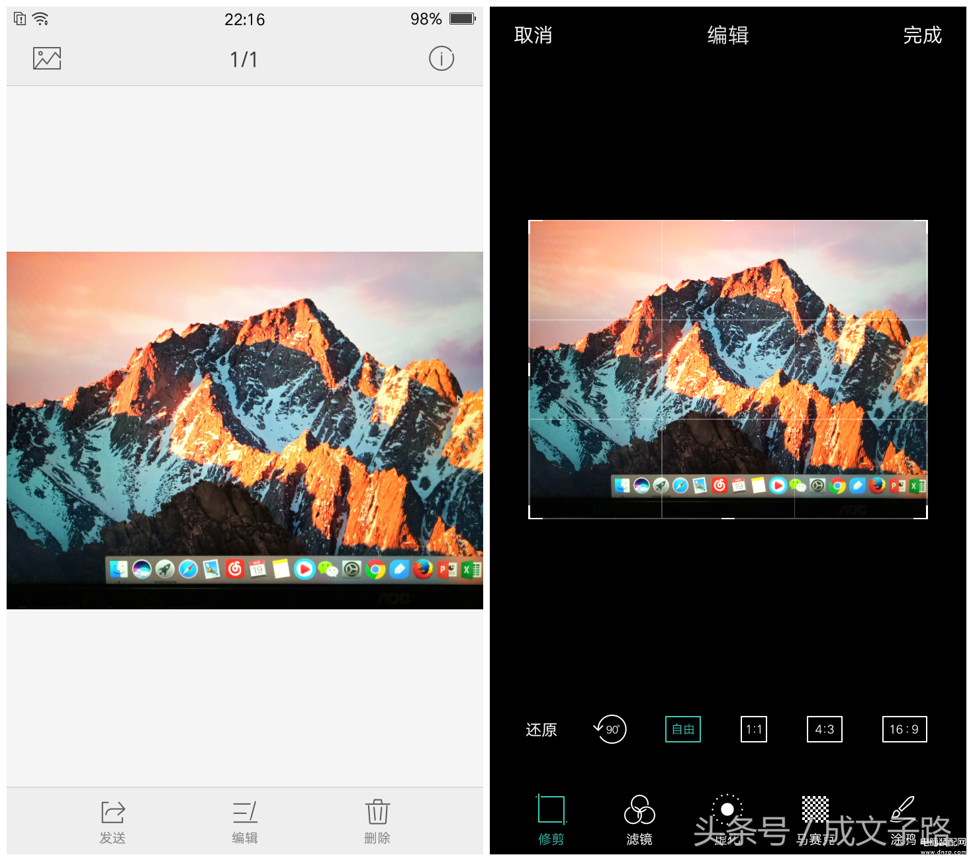Tap 还原 to restore the image

coord(541,730)
